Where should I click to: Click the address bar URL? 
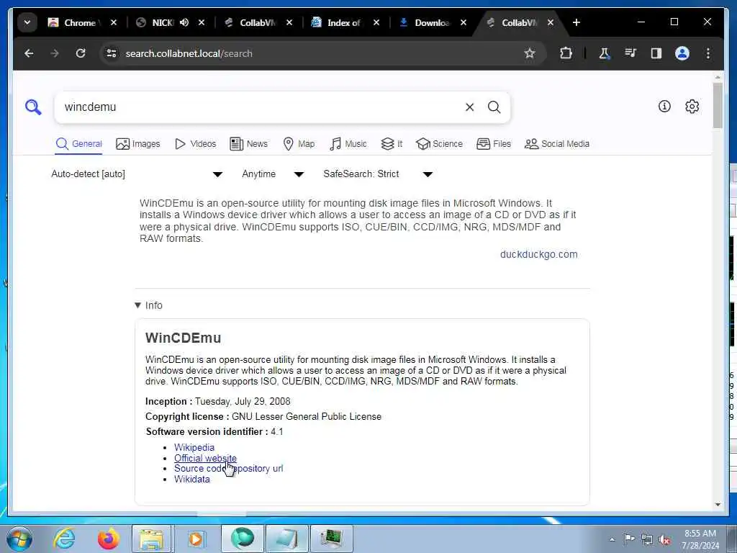[x=189, y=53]
